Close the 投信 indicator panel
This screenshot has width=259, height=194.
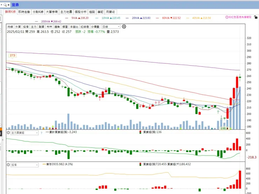pos(8,165)
